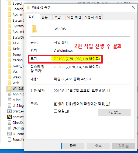Click the large folder icon in properties
Viewport: 138px width, 153px height.
(x=34, y=29)
